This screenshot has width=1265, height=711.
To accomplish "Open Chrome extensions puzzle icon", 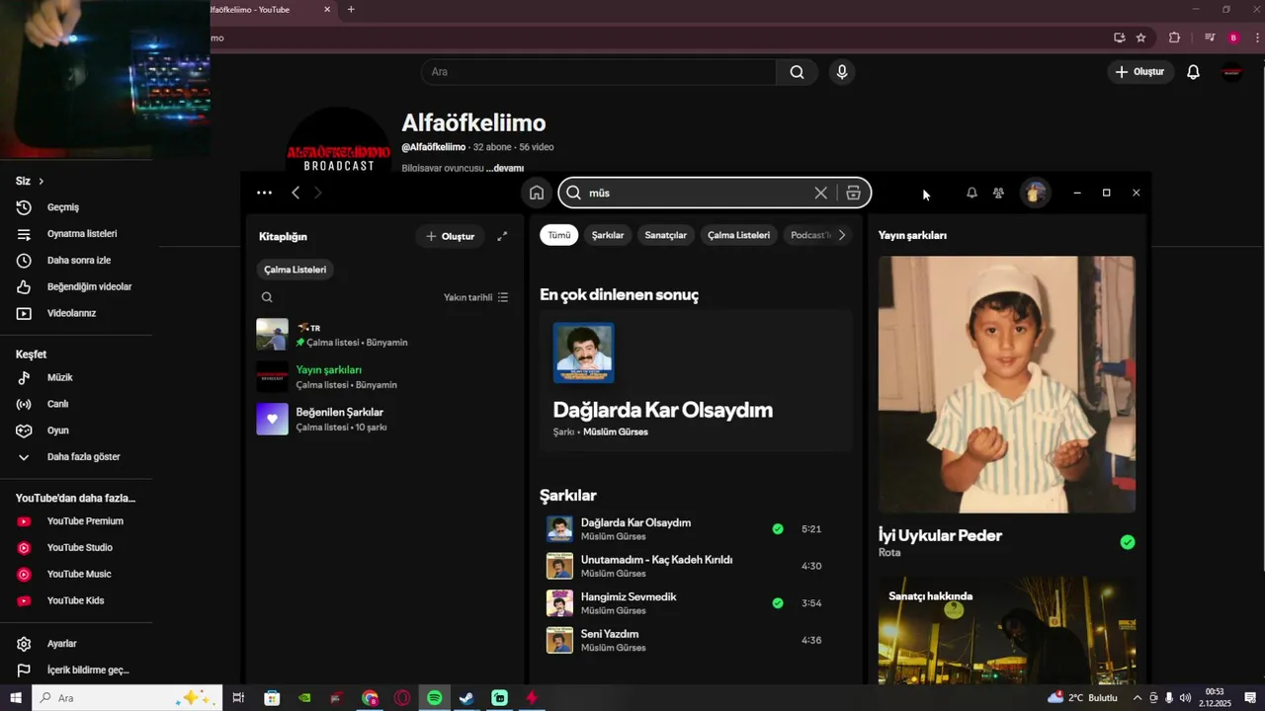I will 1174,38.
